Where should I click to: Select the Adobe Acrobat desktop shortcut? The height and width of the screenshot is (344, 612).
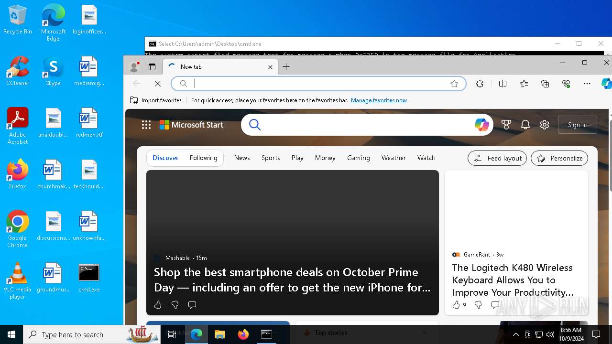18,126
